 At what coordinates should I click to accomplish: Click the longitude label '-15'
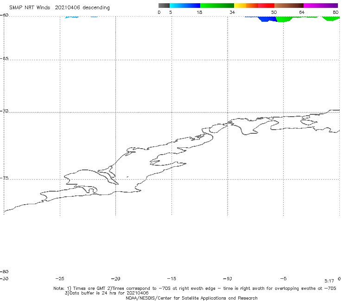171,278
